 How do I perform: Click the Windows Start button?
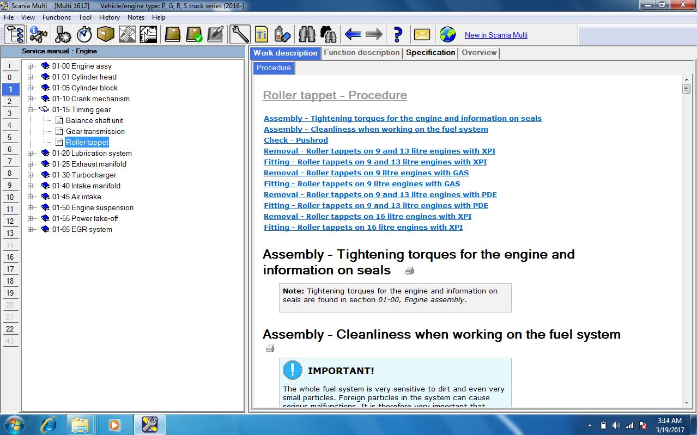pyautogui.click(x=14, y=424)
